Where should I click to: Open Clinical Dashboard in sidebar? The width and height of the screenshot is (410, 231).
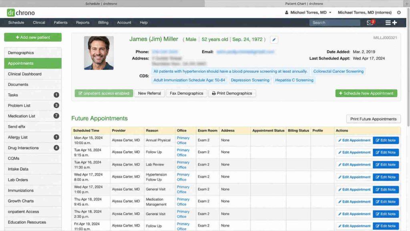33,74
